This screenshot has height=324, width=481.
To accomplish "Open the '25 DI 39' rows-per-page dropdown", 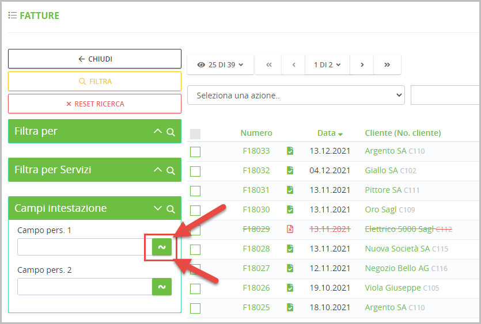I will 220,65.
